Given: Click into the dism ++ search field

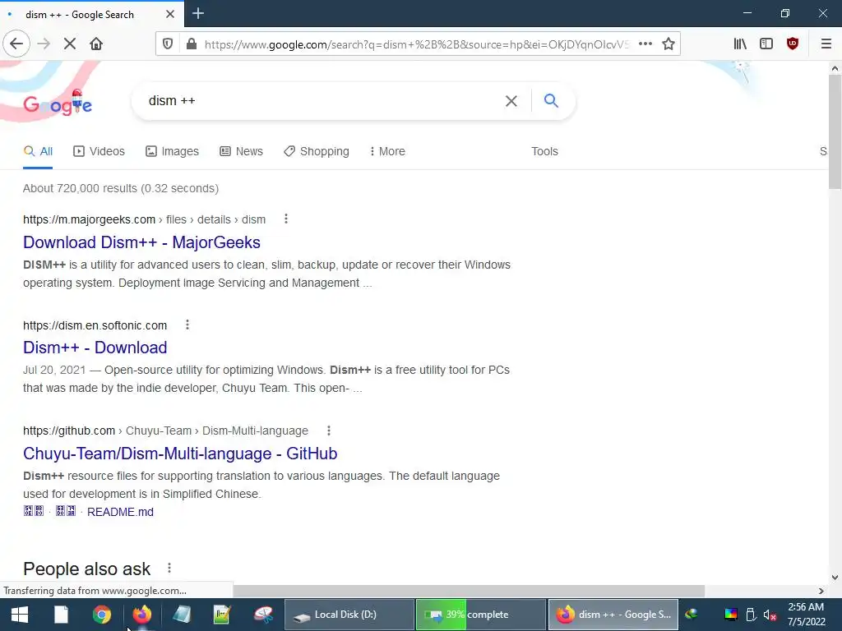Looking at the screenshot, I should click(322, 101).
